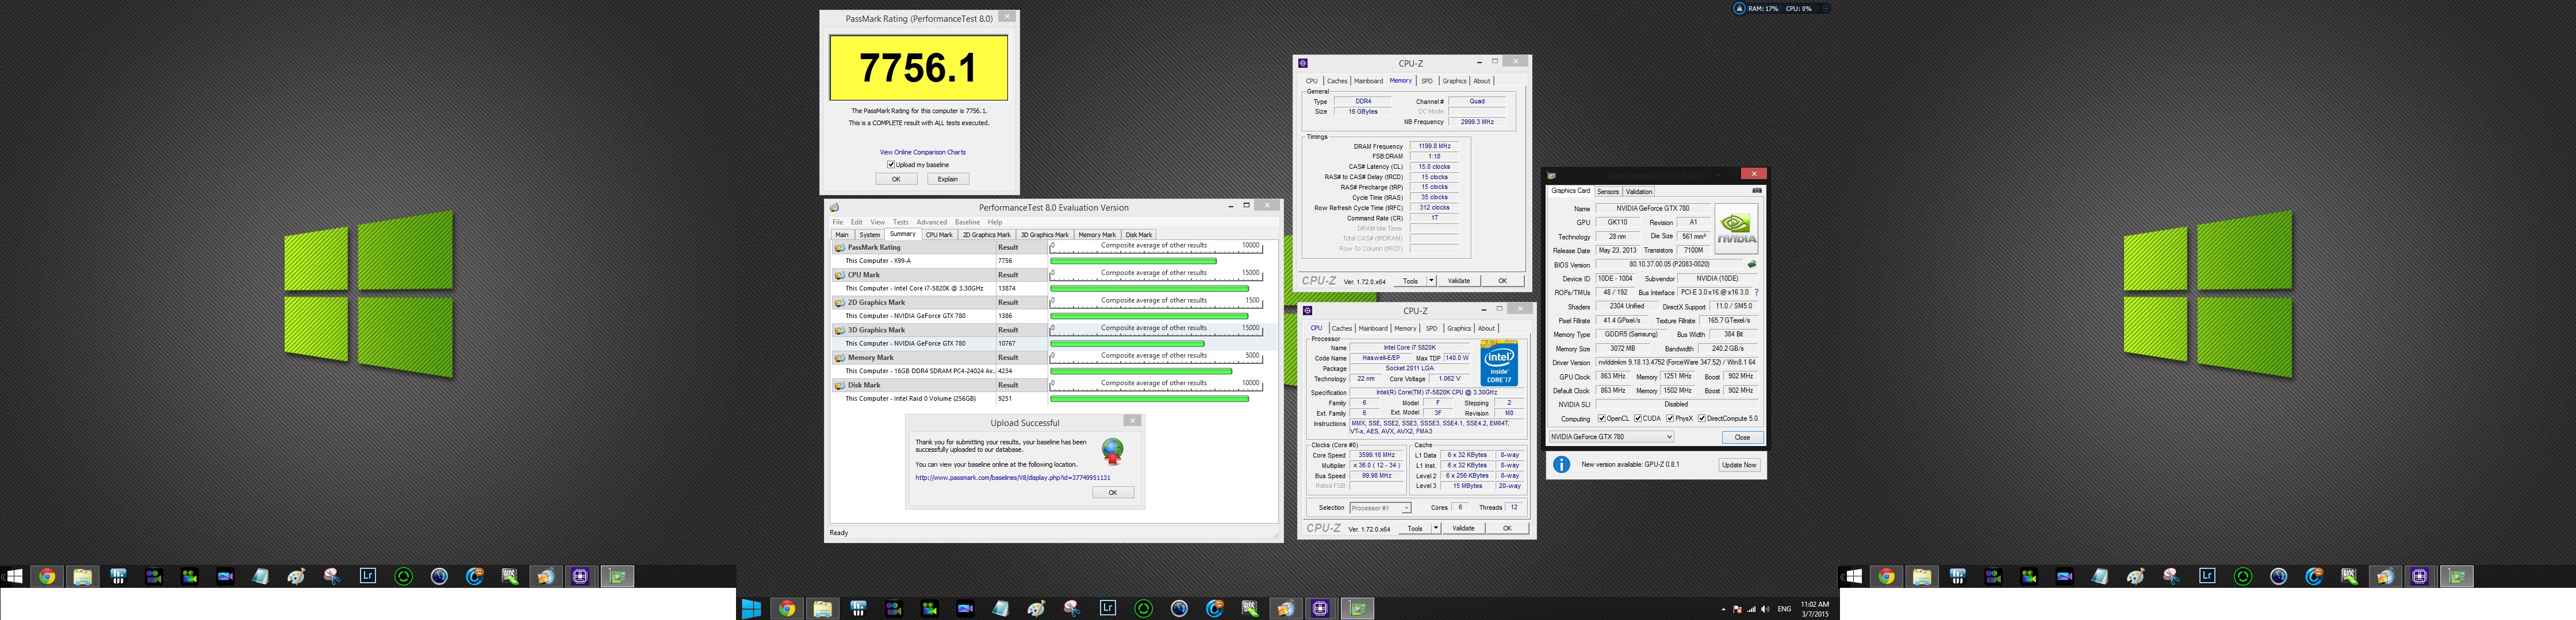The image size is (2576, 620).
Task: Toggle the OpenCL checkbox in GPU-Z
Action: pos(1601,418)
